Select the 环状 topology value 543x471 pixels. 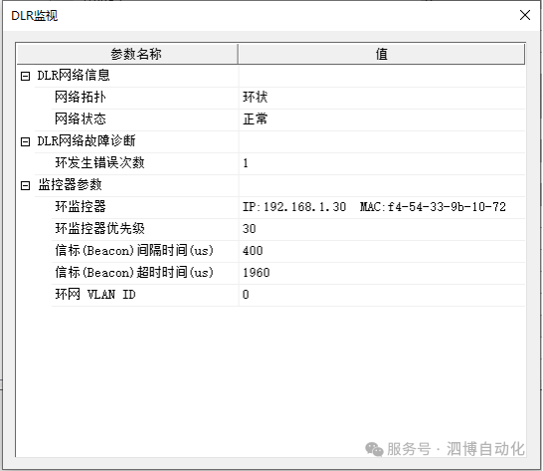[256, 98]
